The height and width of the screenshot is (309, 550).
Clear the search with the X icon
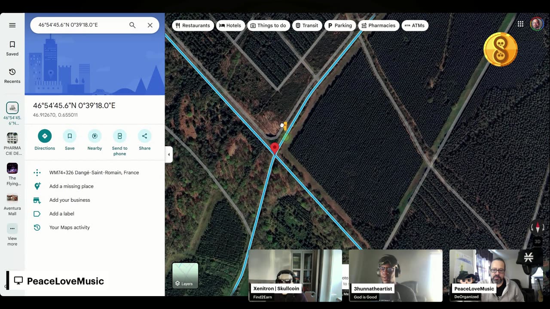150,25
